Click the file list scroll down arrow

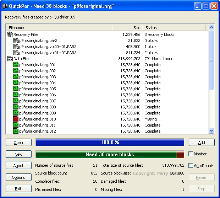pos(211,131)
